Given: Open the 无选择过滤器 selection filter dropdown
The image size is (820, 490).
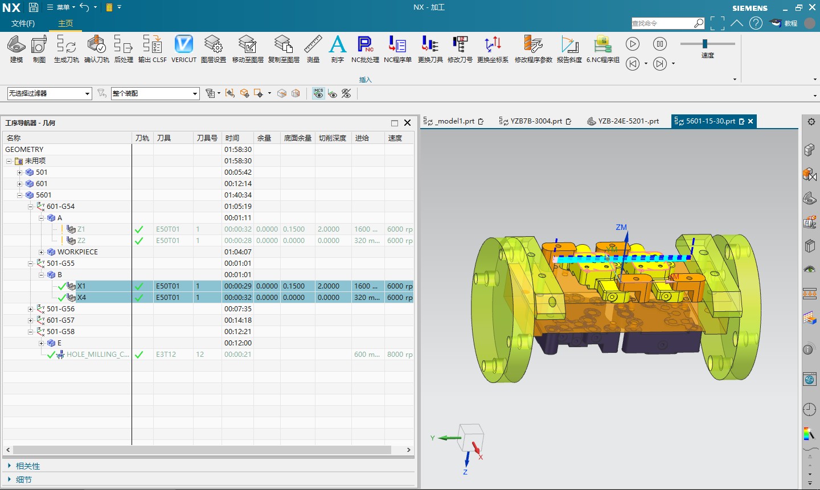Looking at the screenshot, I should tap(50, 93).
